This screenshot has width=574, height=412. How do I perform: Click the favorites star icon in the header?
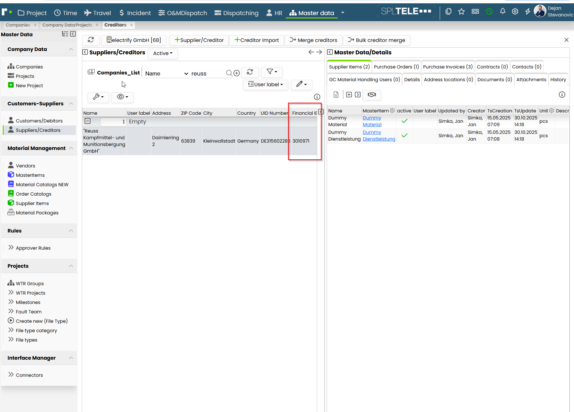(x=462, y=12)
